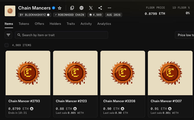Open Chain Mancer #3208 image
Screen dimensions: 194x120
click(123, 73)
